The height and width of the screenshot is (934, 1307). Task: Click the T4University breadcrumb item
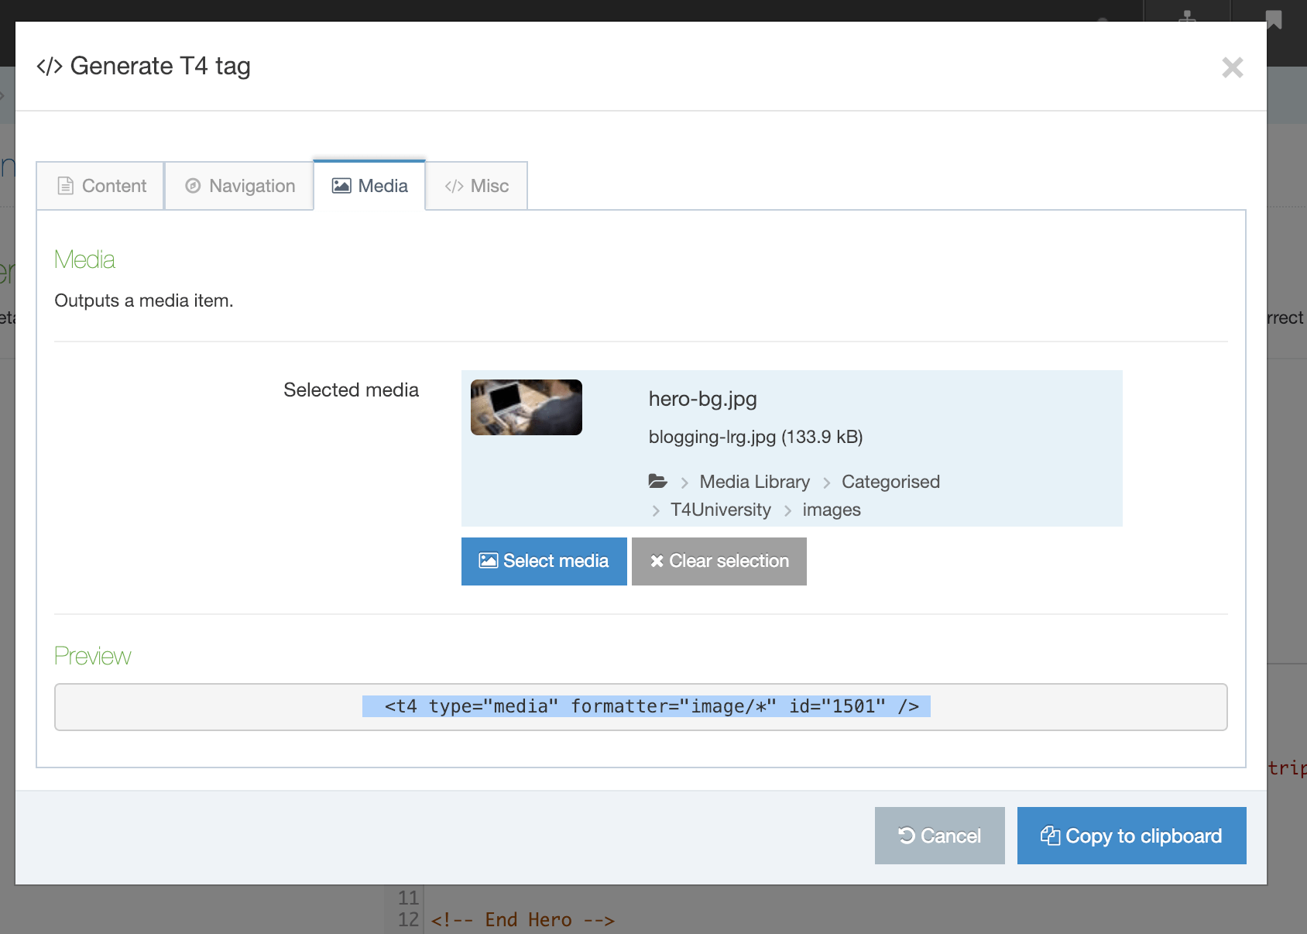720,510
